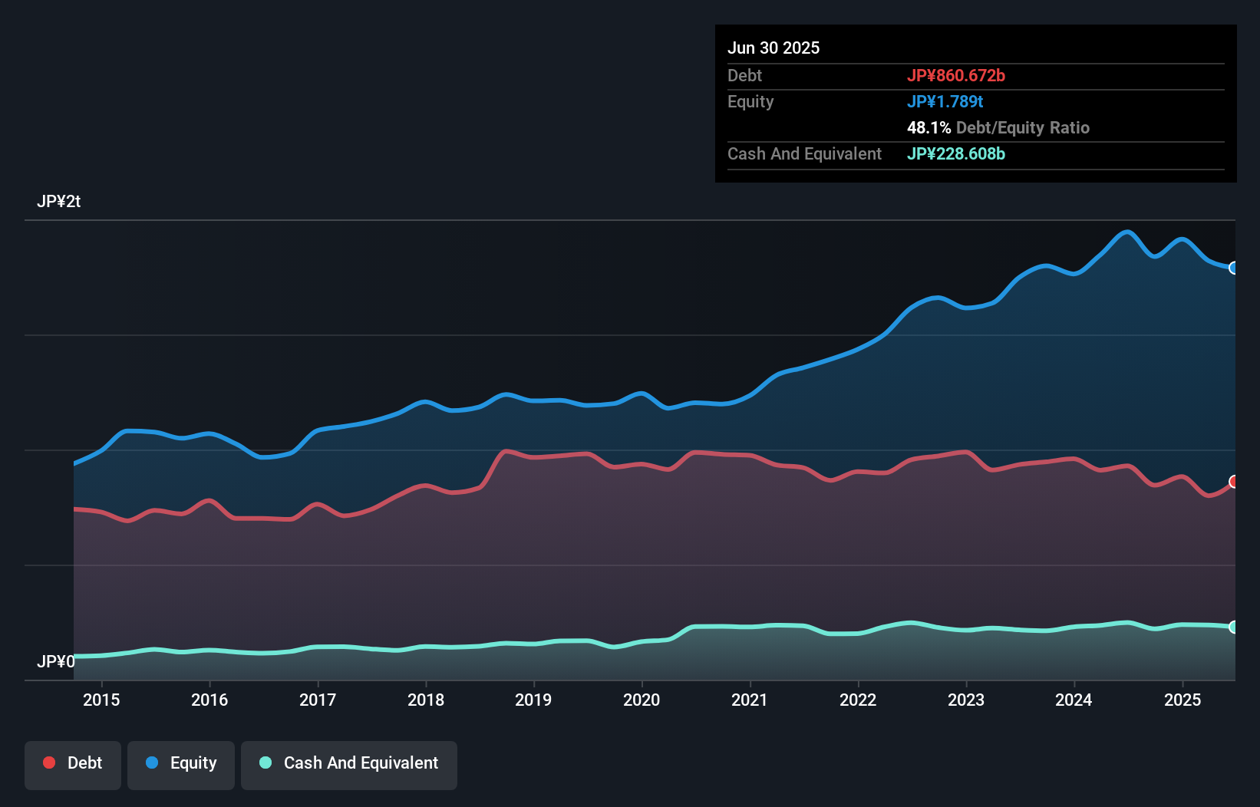Click the teal dot in Cash legend
Screen dimensions: 1260x807
[266, 763]
